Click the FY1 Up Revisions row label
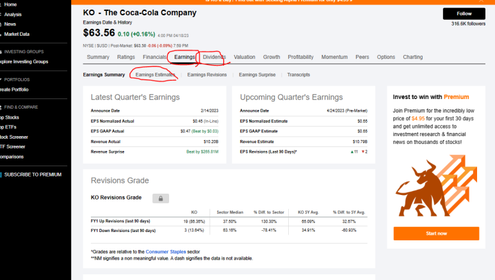This screenshot has height=280, width=495. point(120,221)
